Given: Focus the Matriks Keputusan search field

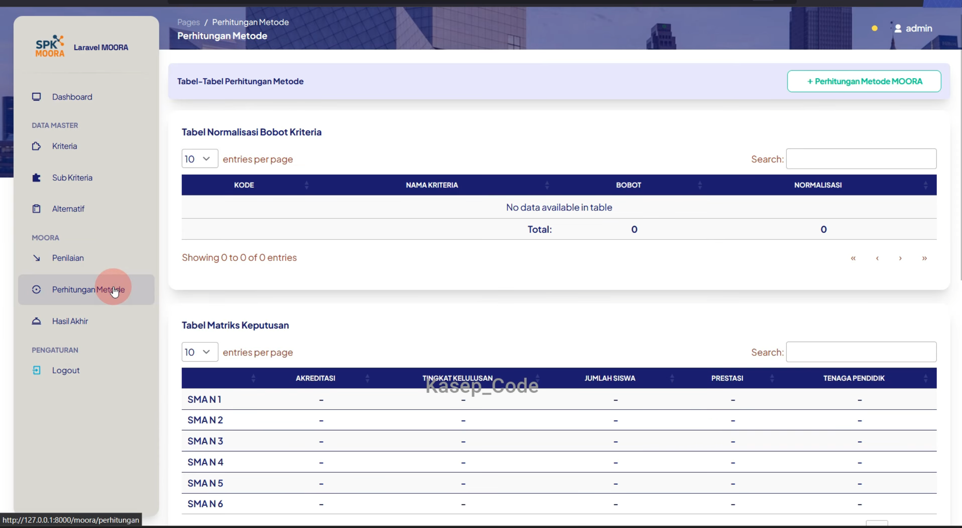Looking at the screenshot, I should (861, 352).
